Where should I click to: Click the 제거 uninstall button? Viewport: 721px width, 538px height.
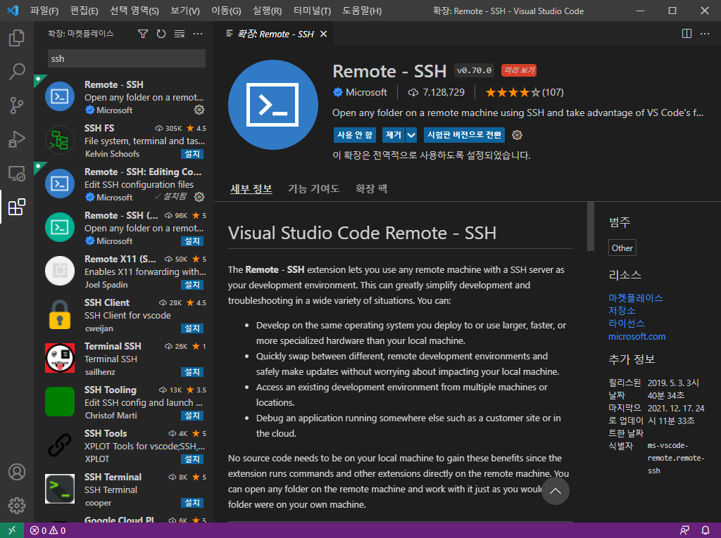[x=393, y=135]
